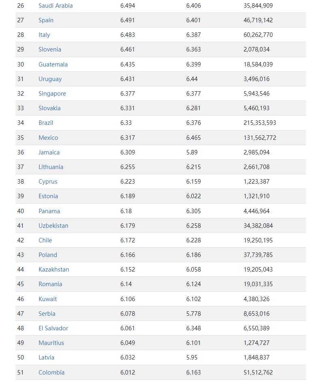Viewport: 321px width, 381px height.
Task: Open the El Salvador link
Action: pos(53,328)
